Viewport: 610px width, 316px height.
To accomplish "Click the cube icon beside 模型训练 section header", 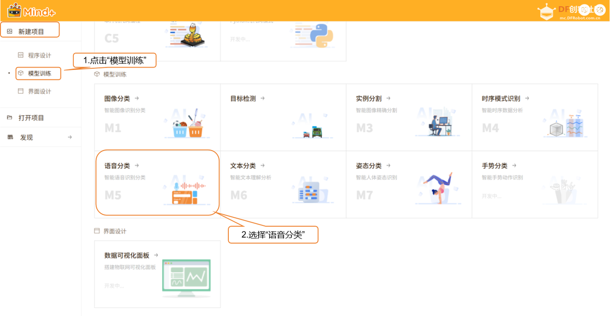I will click(96, 75).
